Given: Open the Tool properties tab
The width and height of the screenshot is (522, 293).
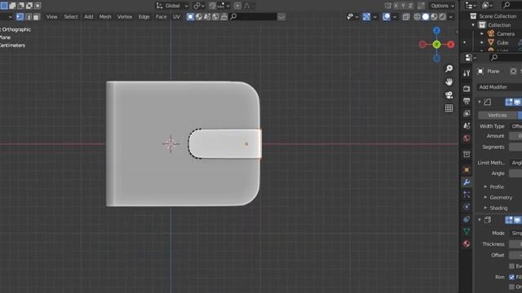Looking at the screenshot, I should (467, 73).
